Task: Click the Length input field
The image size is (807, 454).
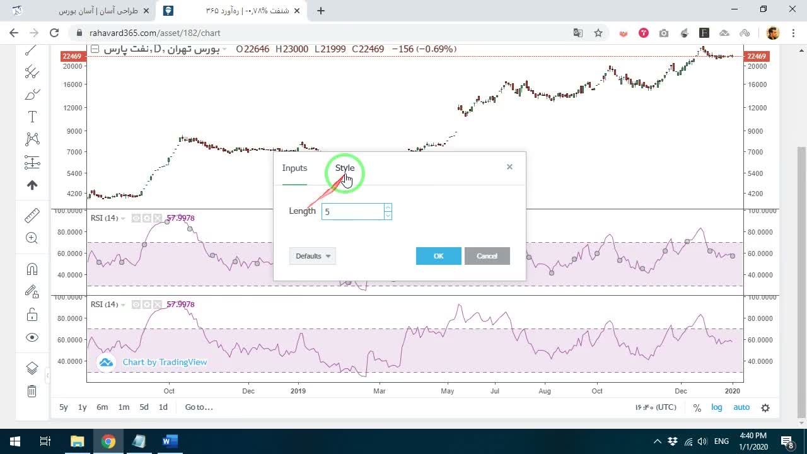Action: coord(353,212)
